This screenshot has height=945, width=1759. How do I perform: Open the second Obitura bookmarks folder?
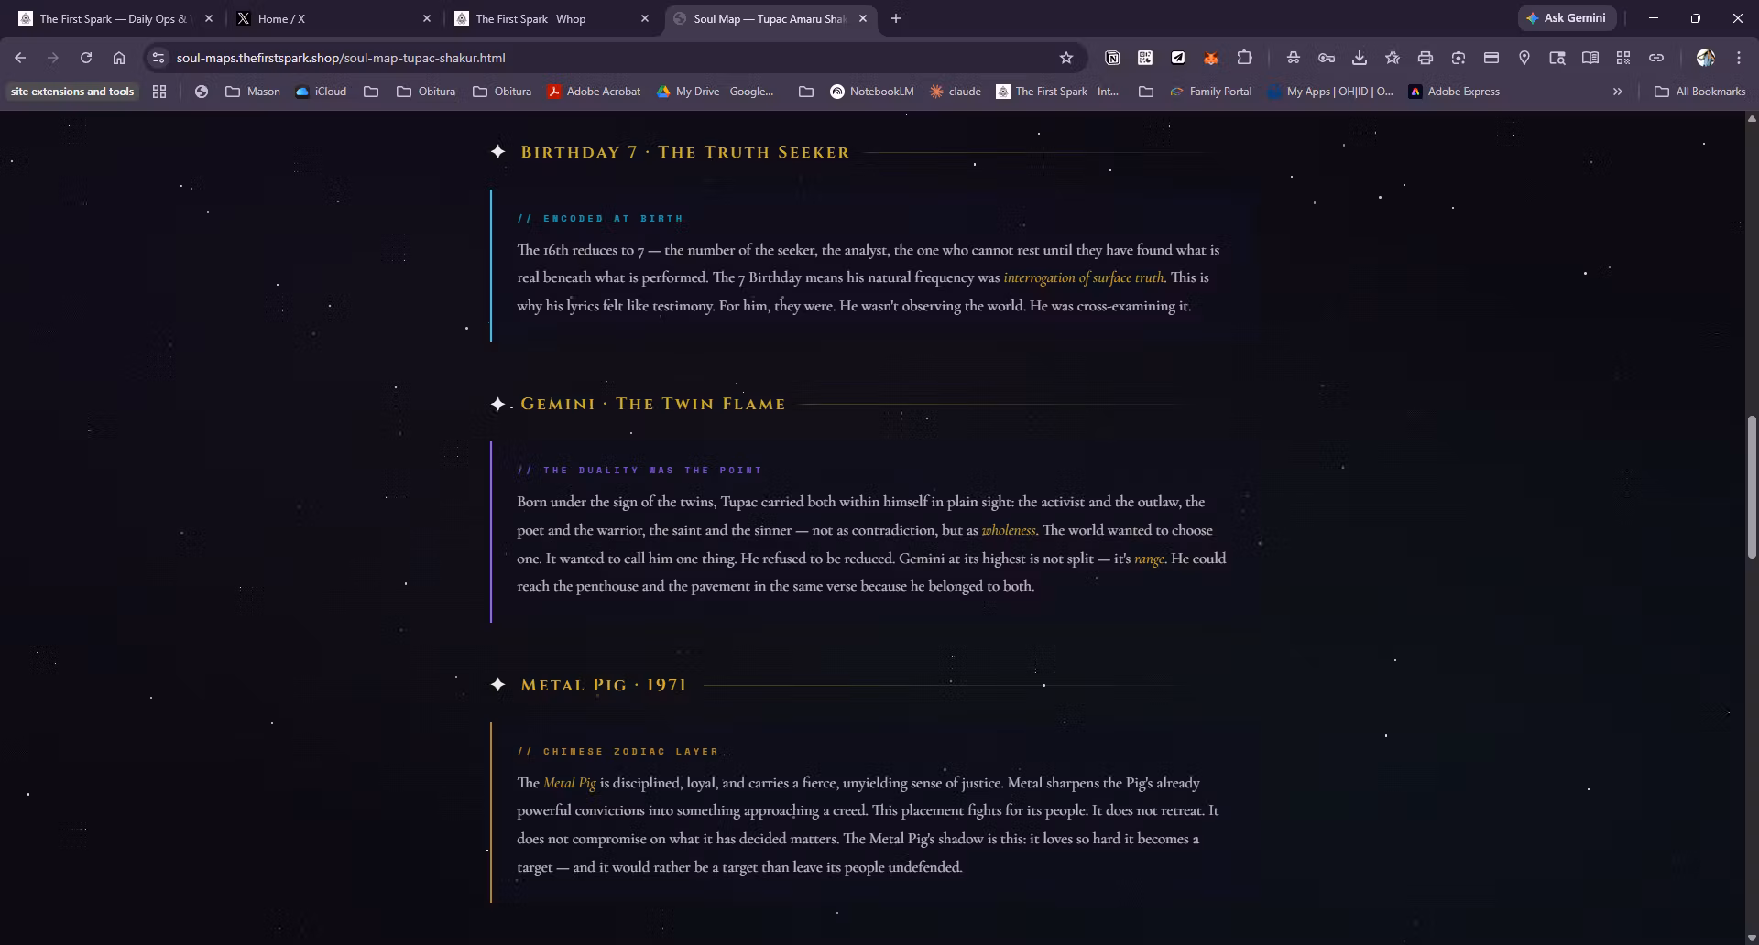(x=502, y=92)
